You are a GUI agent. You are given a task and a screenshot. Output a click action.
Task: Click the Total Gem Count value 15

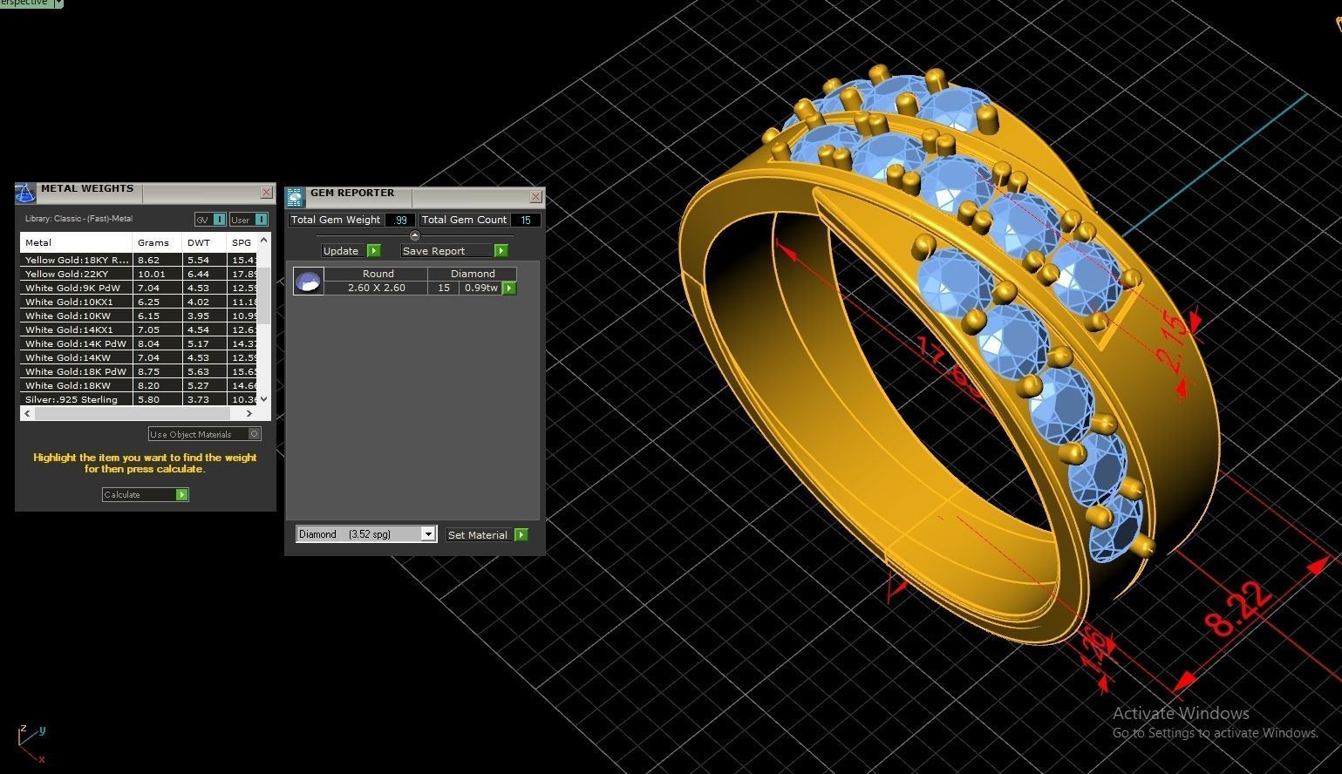click(x=526, y=221)
